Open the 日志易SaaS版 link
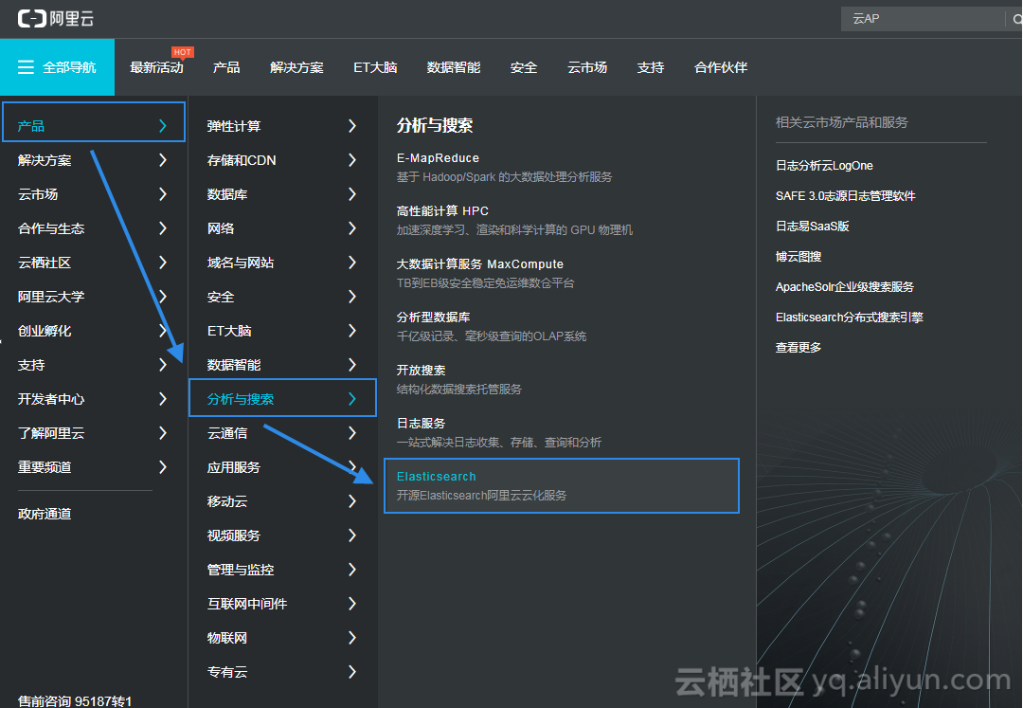This screenshot has width=1023, height=708. point(813,227)
